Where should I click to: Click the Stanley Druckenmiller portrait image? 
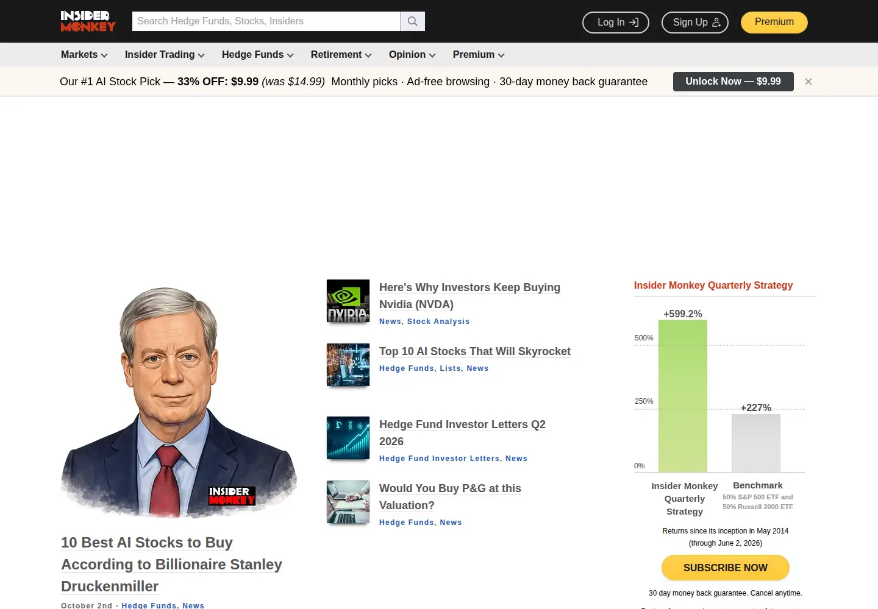pos(179,402)
